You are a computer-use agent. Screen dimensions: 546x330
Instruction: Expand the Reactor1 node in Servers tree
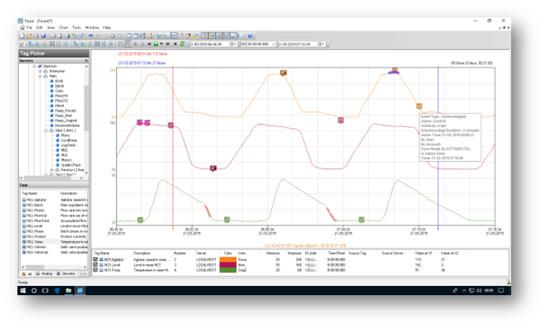click(x=52, y=170)
